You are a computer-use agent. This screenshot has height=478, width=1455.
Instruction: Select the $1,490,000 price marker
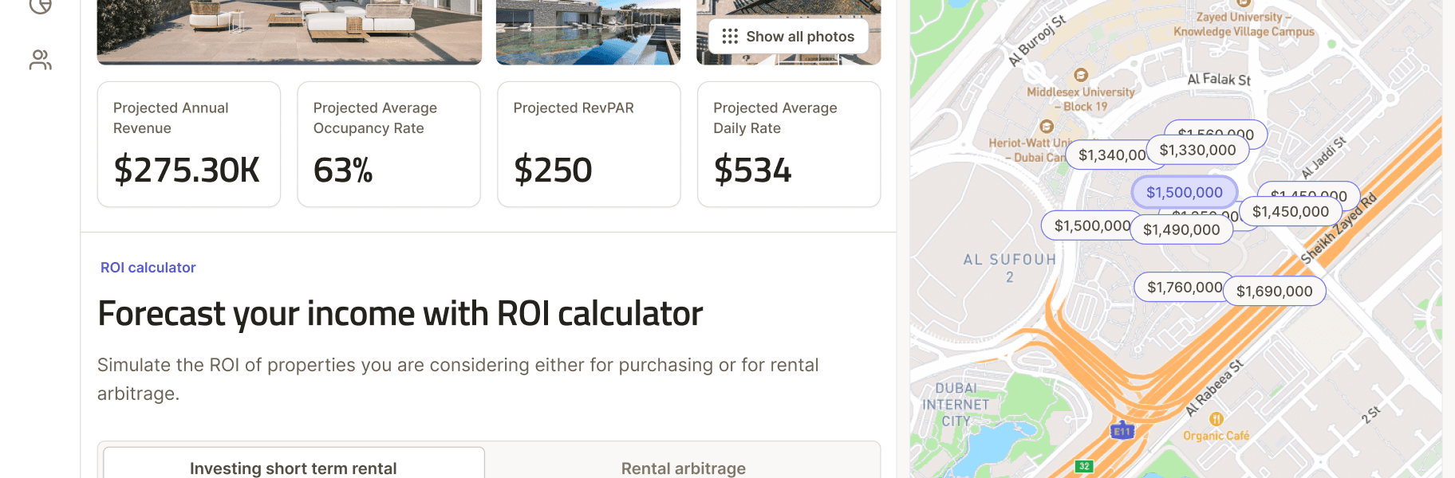point(1181,229)
